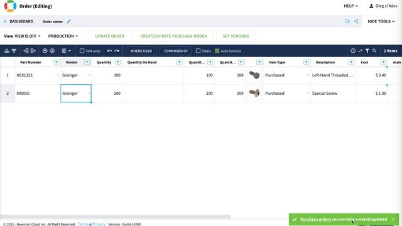Close the success notification
The width and height of the screenshot is (402, 226).
coord(393,219)
